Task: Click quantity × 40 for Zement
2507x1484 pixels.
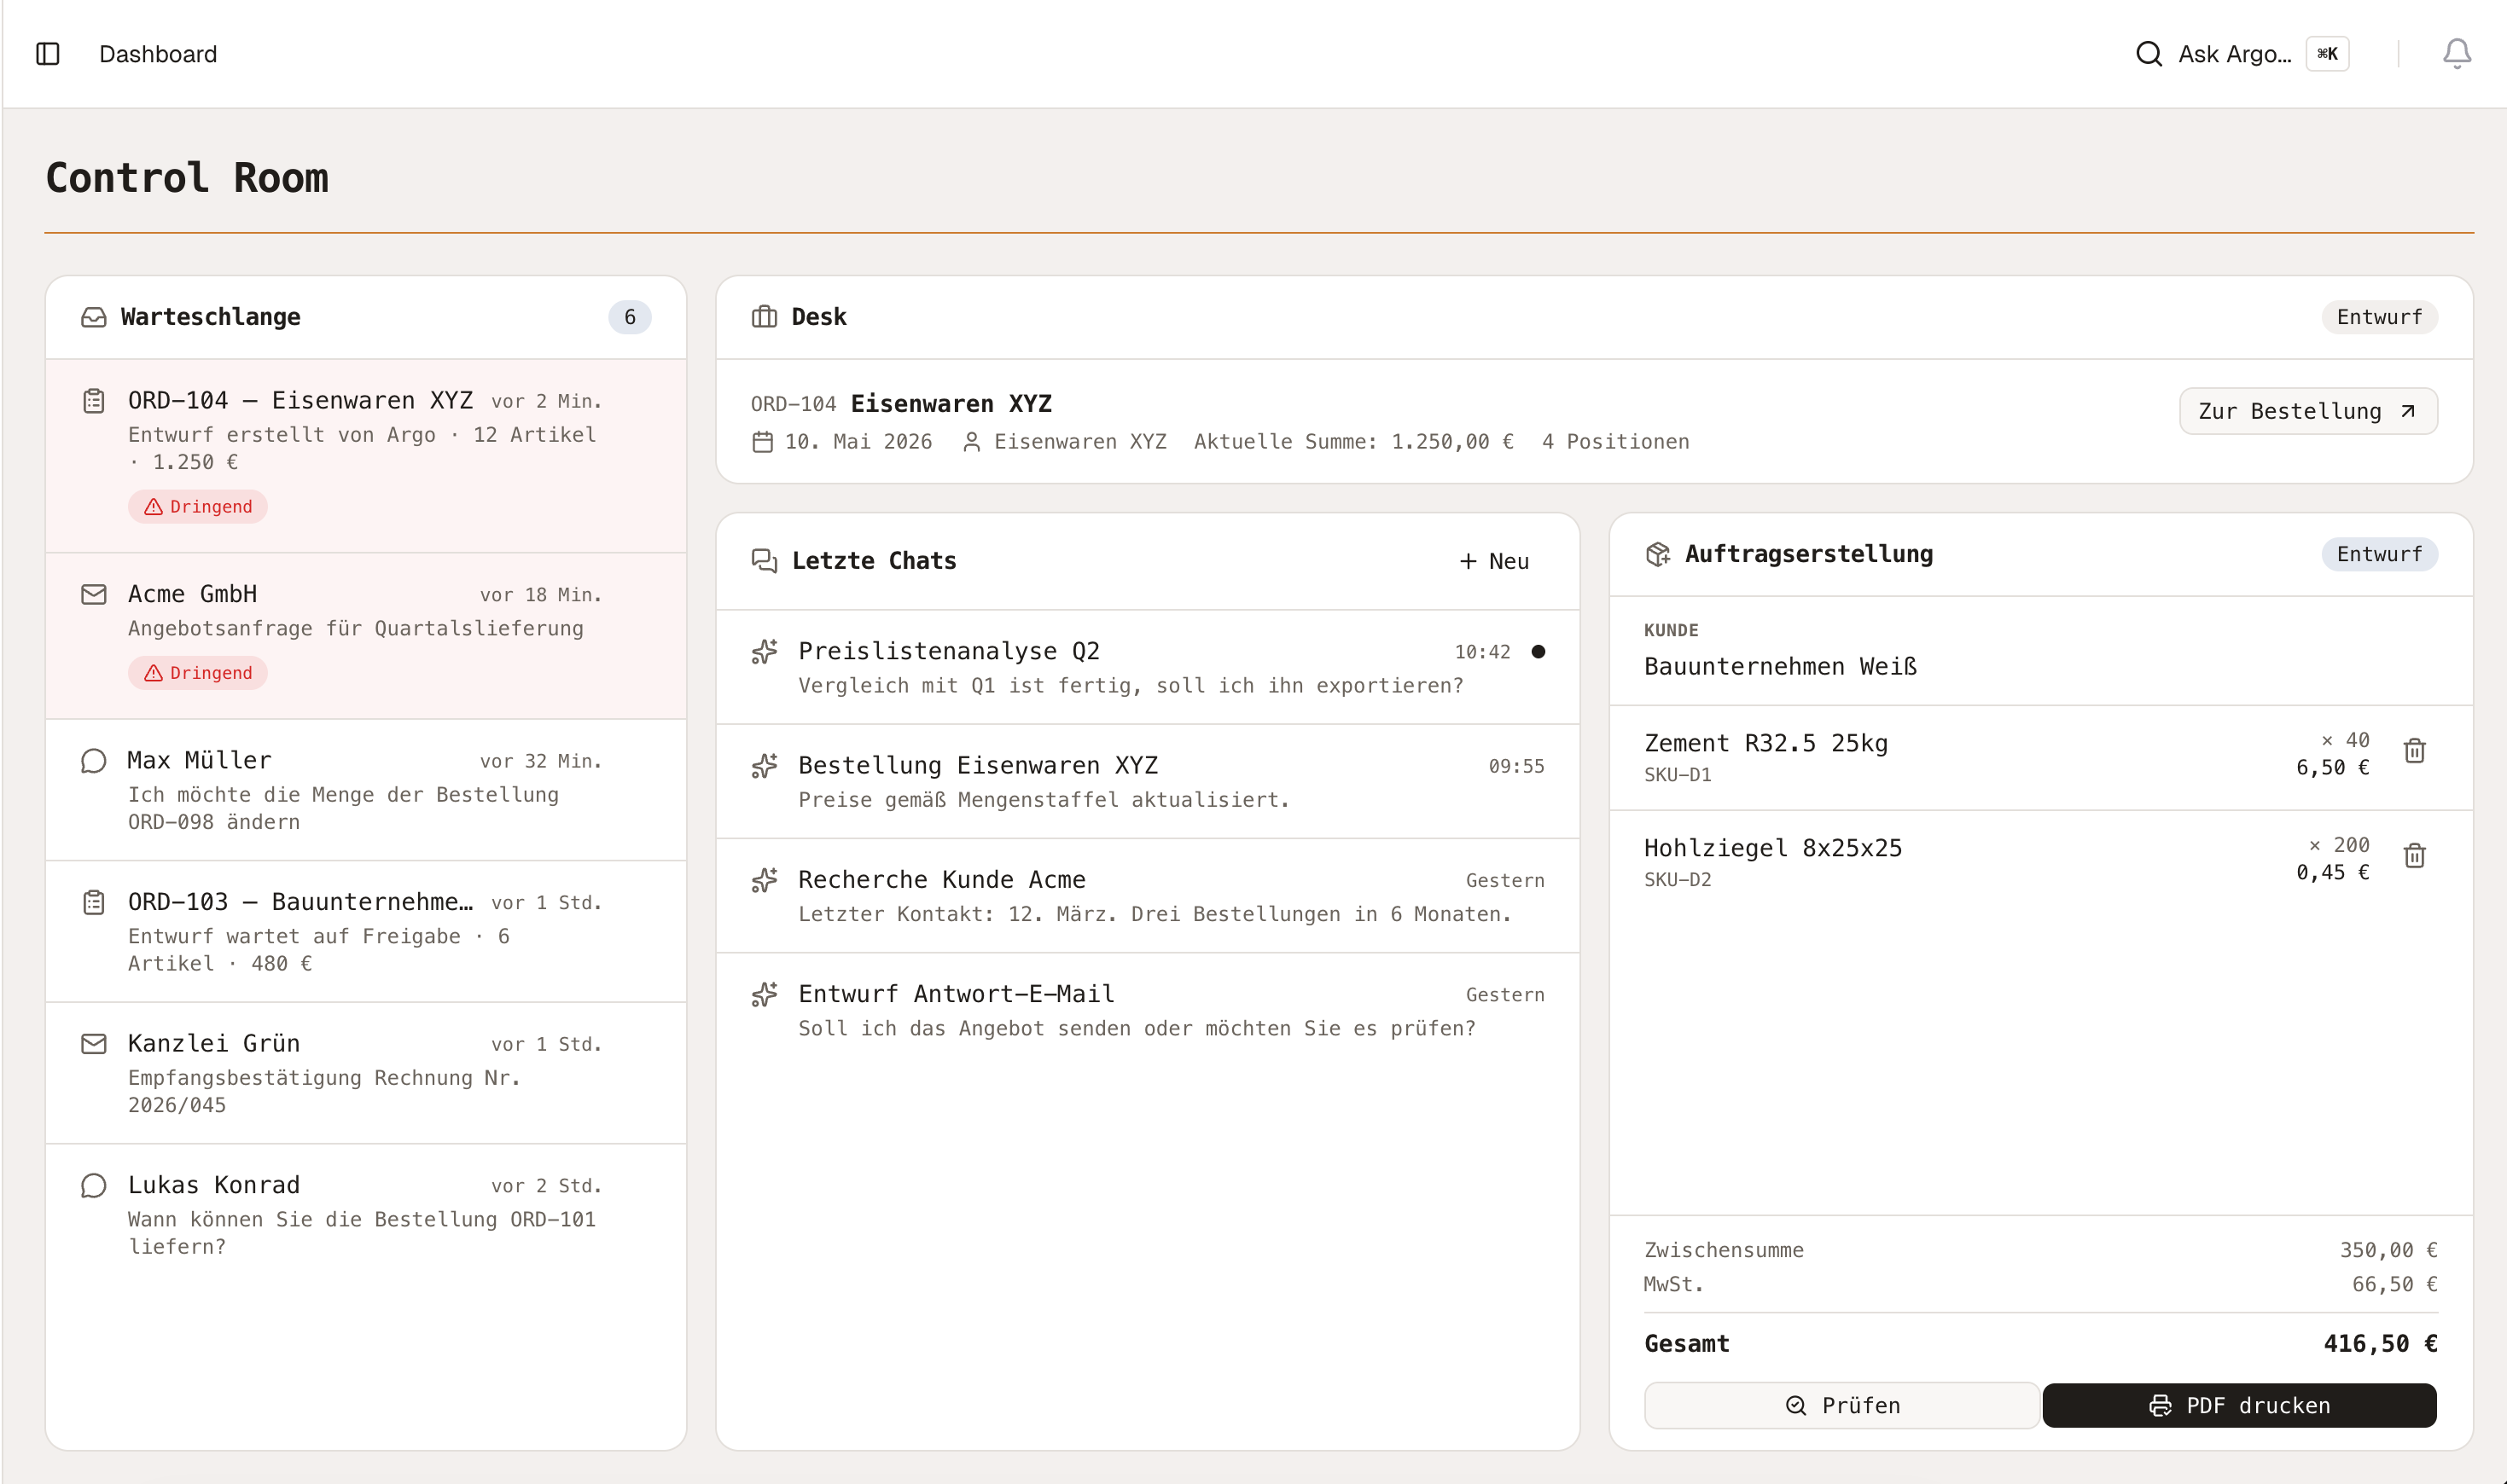Action: 2344,740
